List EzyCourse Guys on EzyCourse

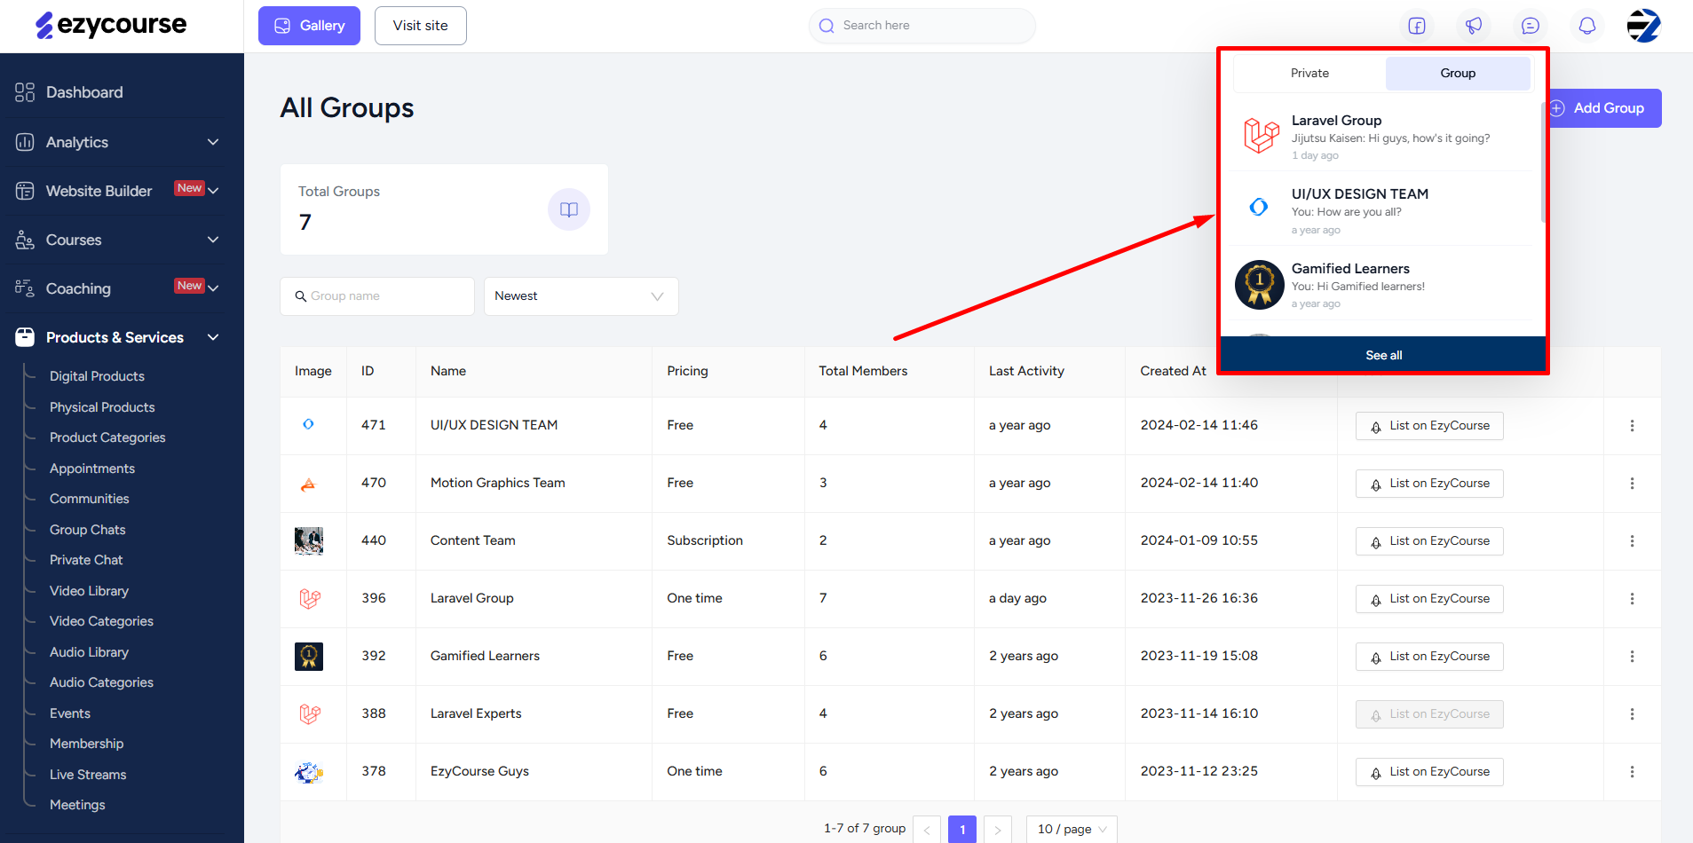tap(1429, 772)
